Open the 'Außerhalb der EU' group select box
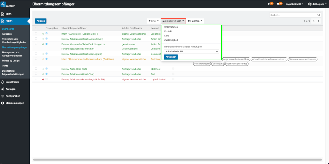The image size is (329, 164). click(192, 51)
